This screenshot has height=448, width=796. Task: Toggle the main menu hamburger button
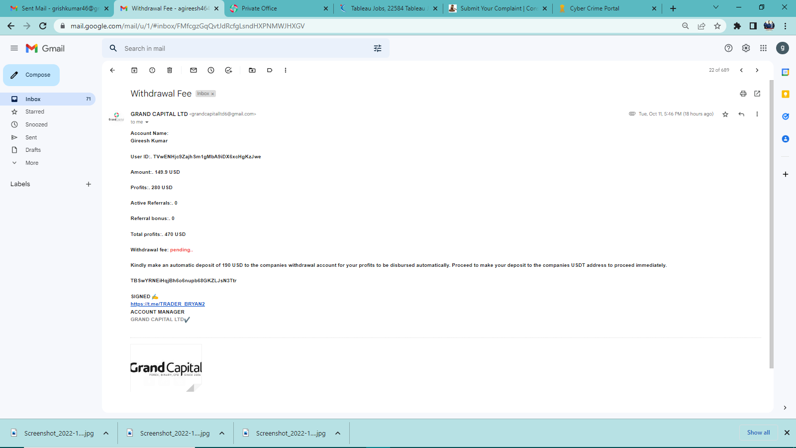pyautogui.click(x=14, y=48)
